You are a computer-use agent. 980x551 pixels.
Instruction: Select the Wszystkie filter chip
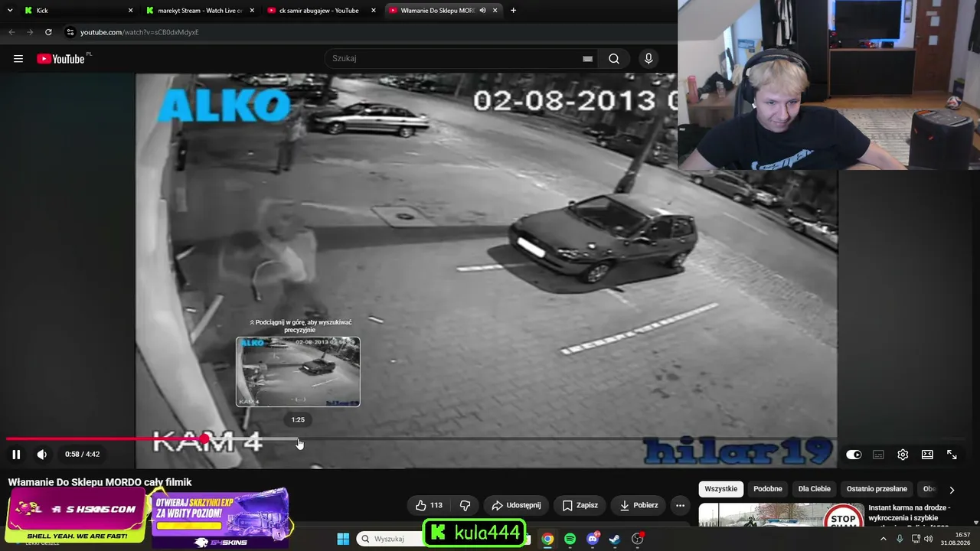click(x=720, y=489)
